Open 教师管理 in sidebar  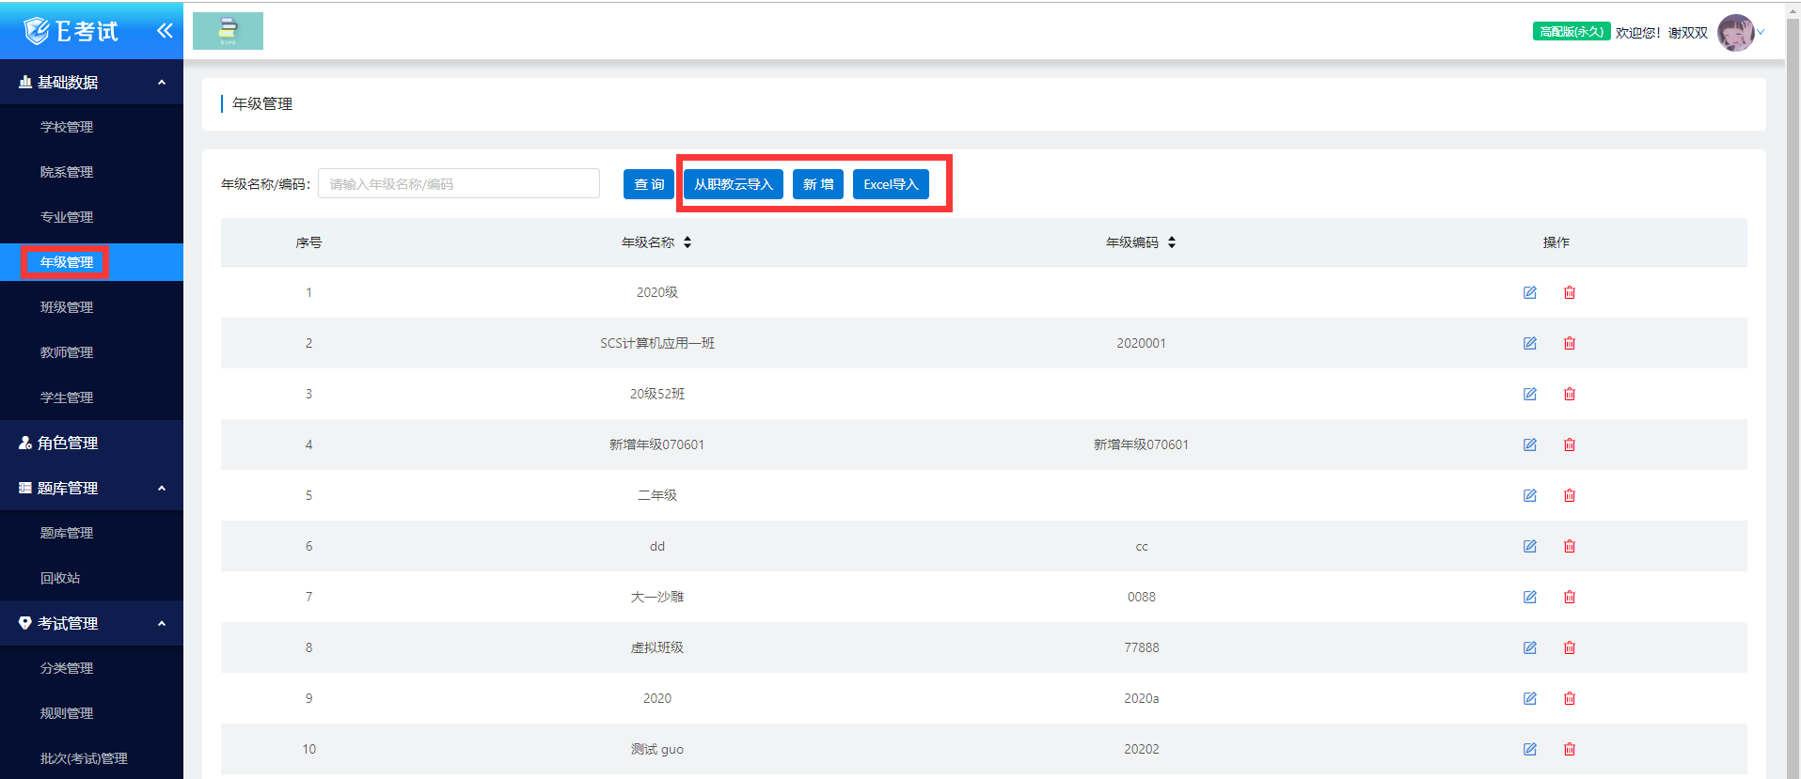click(x=67, y=352)
